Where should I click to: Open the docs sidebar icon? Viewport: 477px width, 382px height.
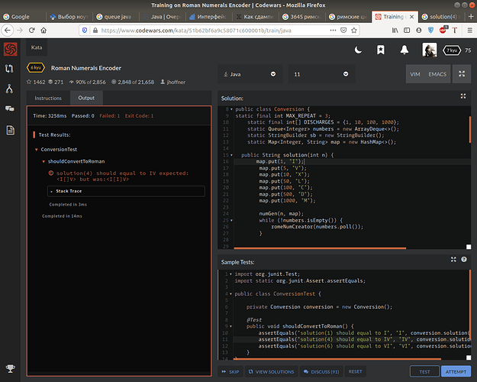pyautogui.click(x=11, y=130)
